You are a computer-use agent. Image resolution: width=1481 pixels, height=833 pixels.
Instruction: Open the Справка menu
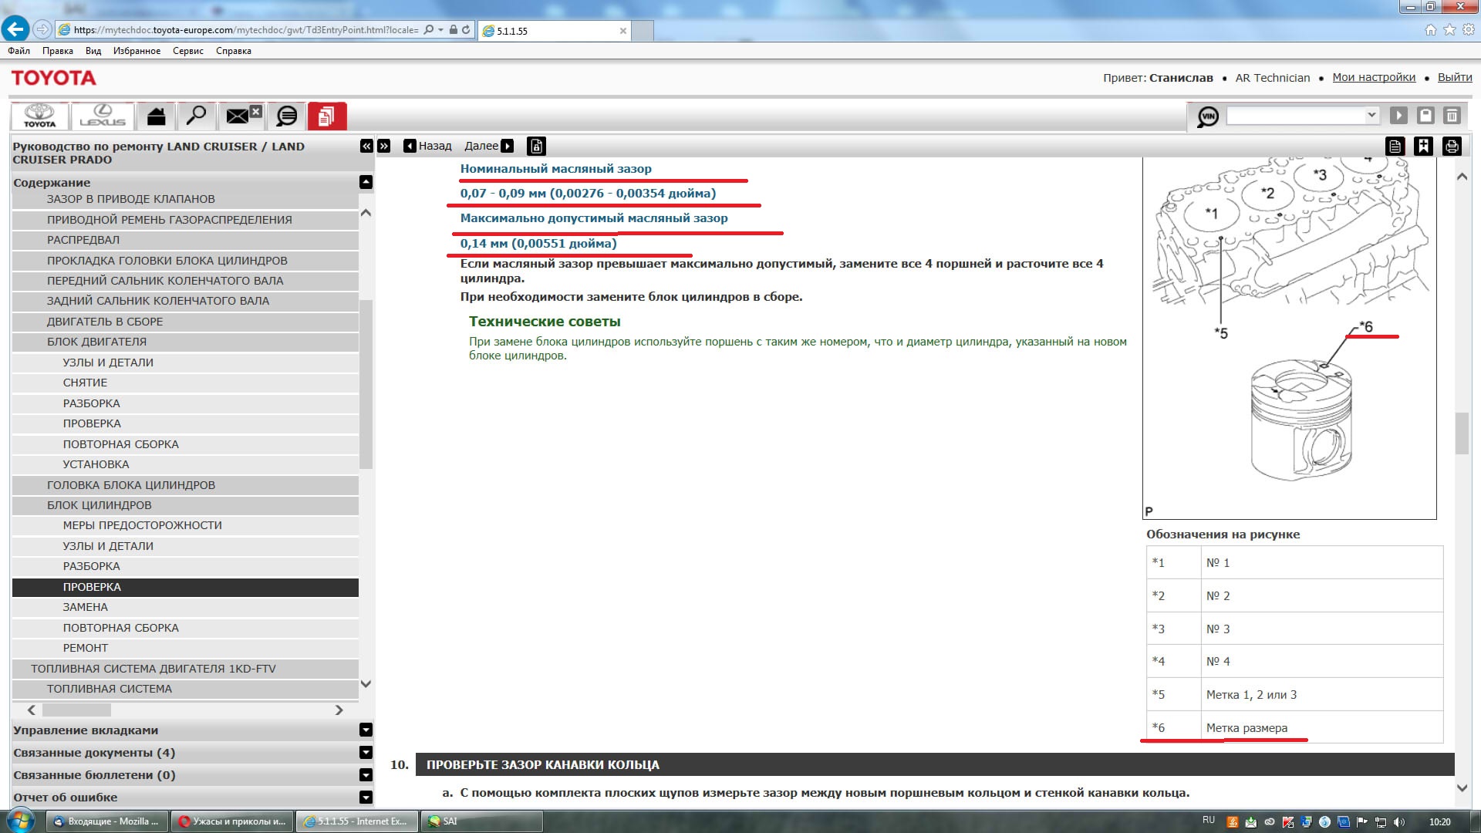(x=234, y=51)
